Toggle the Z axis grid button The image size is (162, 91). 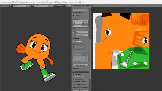(87, 54)
